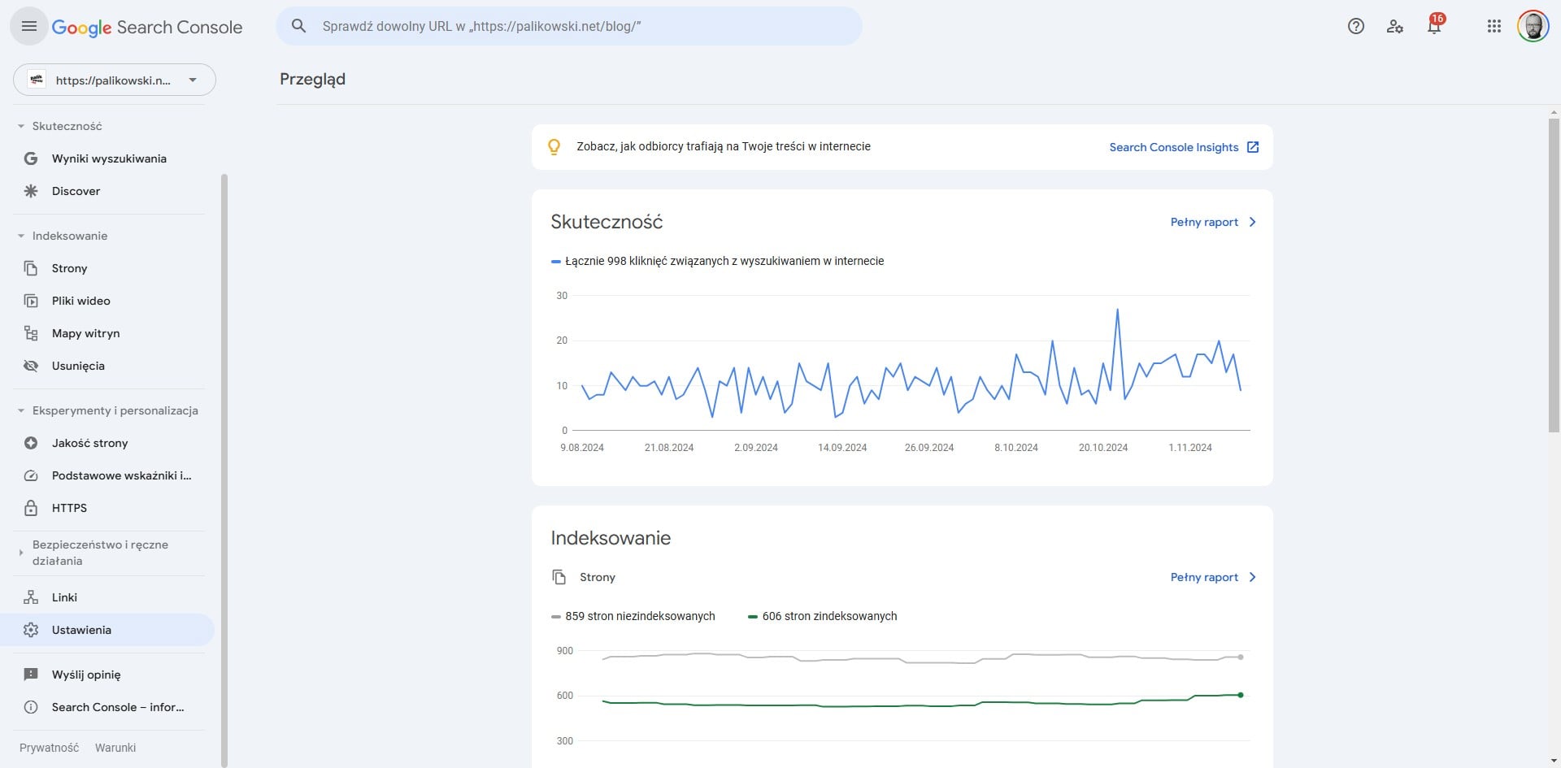Collapse the Indeksowanie sidebar section
The width and height of the screenshot is (1561, 768).
coord(21,236)
